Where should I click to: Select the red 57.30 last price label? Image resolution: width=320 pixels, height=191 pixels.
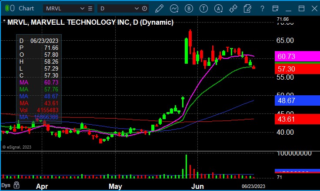pos(297,69)
